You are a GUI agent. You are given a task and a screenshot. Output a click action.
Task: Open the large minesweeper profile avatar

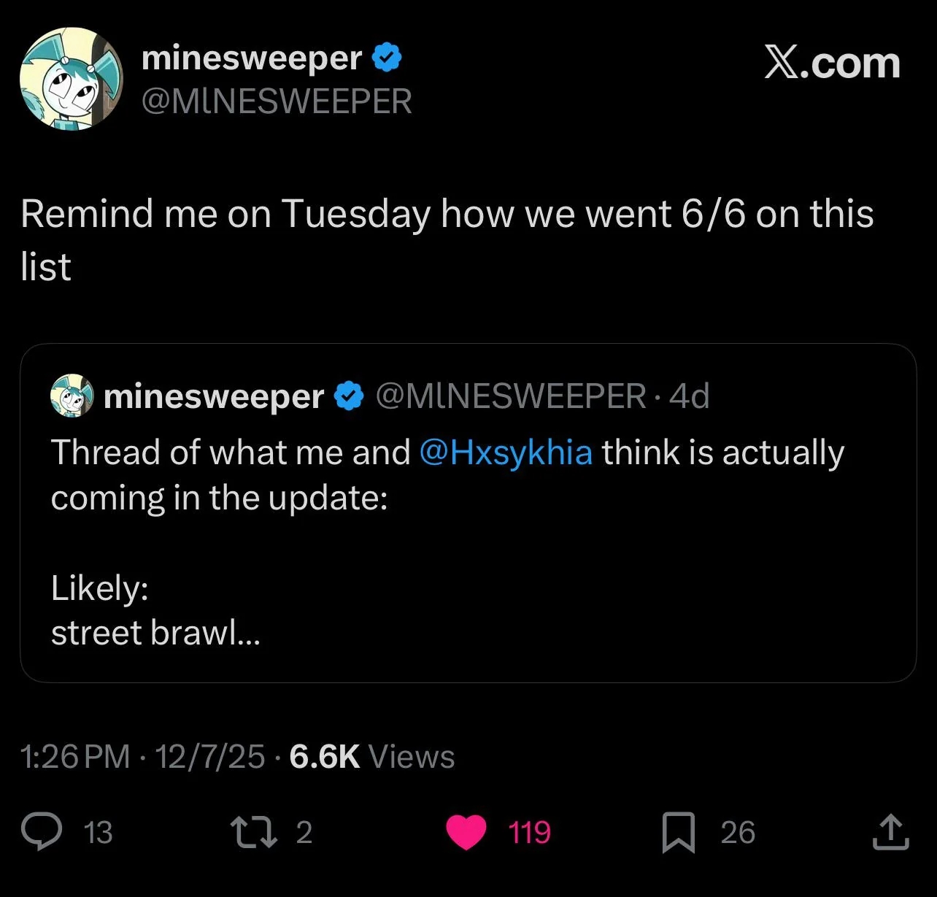point(71,79)
